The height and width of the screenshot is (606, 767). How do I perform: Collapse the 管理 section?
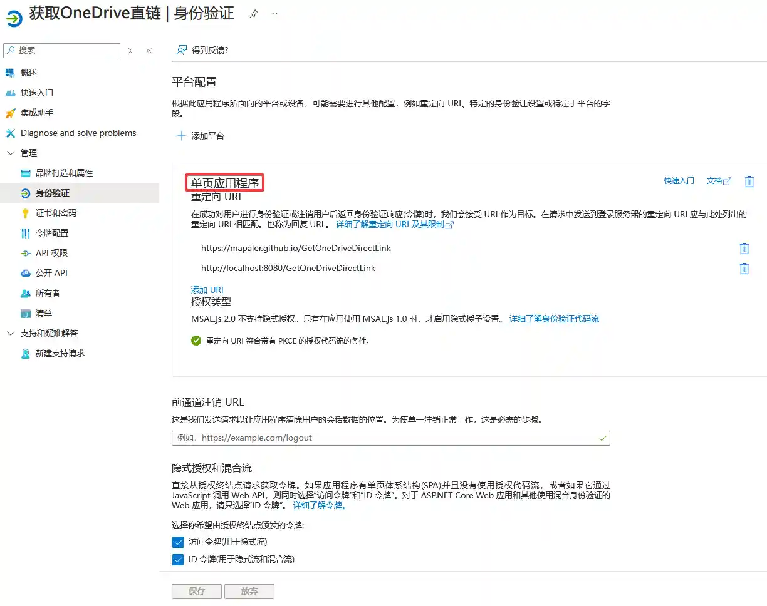pyautogui.click(x=11, y=153)
